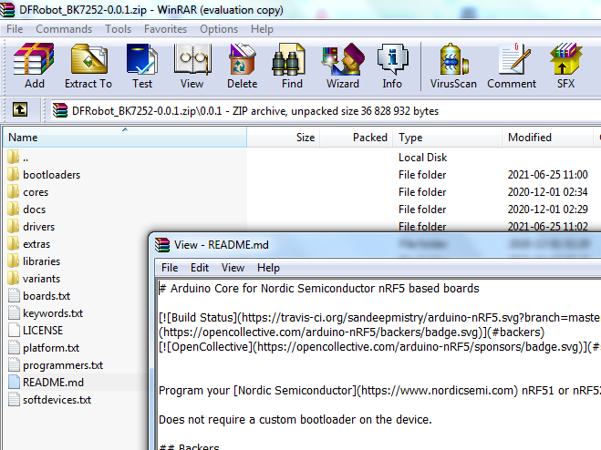Open the WinRAR File menu
Viewport: 601px width, 450px height.
pyautogui.click(x=15, y=29)
